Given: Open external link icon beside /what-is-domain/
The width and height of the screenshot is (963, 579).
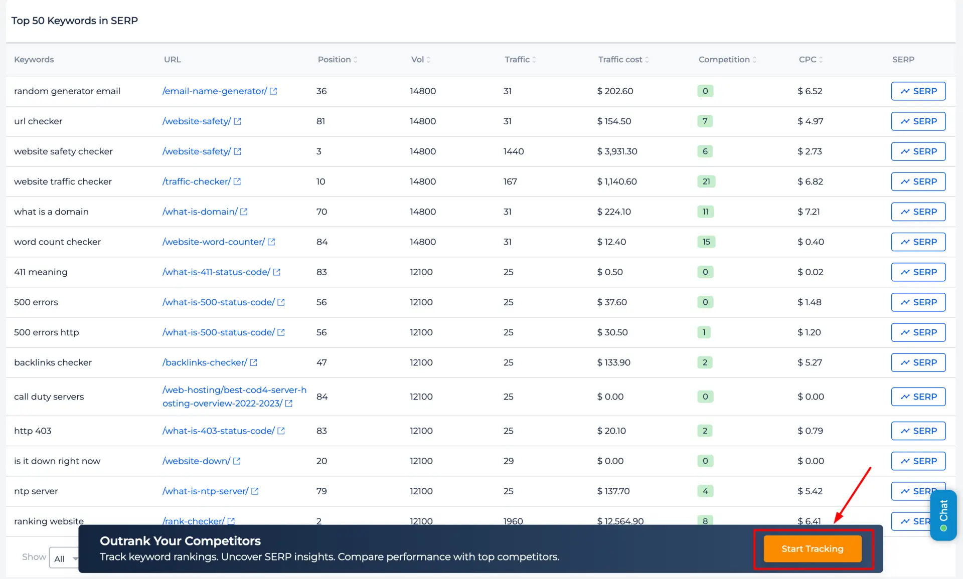Looking at the screenshot, I should 244,212.
